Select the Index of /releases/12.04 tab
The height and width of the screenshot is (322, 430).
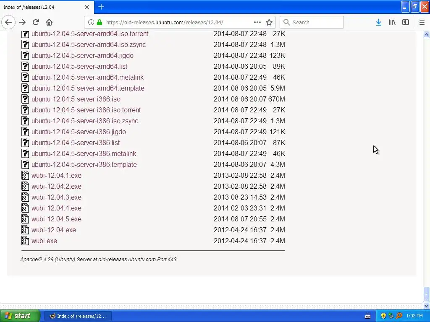(x=47, y=7)
